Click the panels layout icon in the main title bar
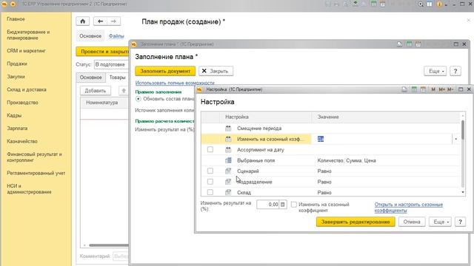This screenshot has width=474, height=266. click(x=430, y=4)
